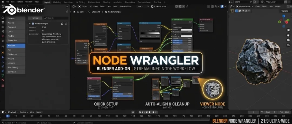Open the Add menu in the node editor
Screen dimensions: 292x124
tap(109, 6)
